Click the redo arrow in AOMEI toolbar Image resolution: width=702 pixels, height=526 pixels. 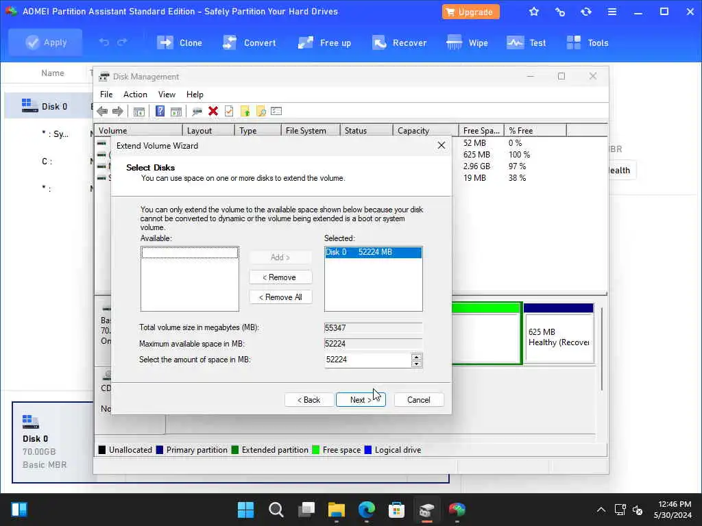tap(122, 42)
